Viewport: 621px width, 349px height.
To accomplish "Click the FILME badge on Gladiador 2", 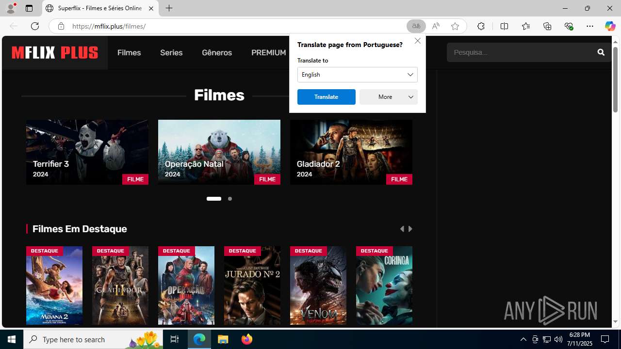I will 399,179.
